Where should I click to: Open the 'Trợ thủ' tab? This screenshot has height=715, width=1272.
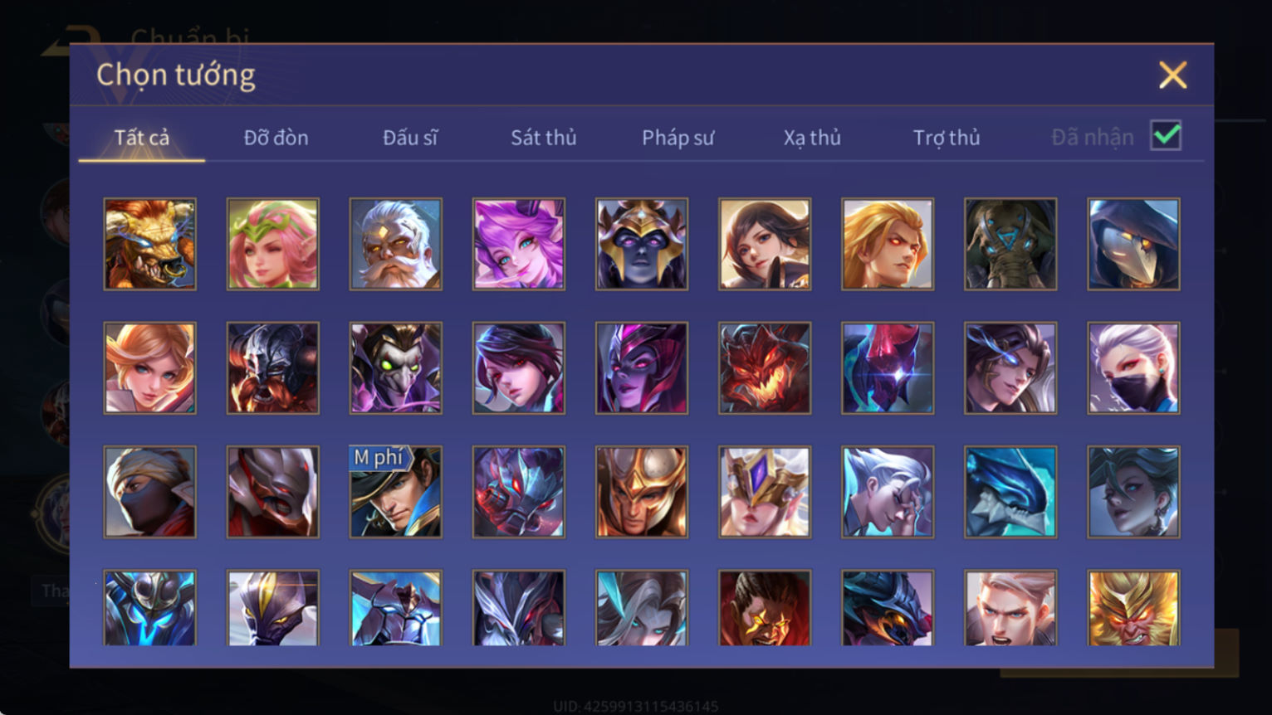coord(947,138)
